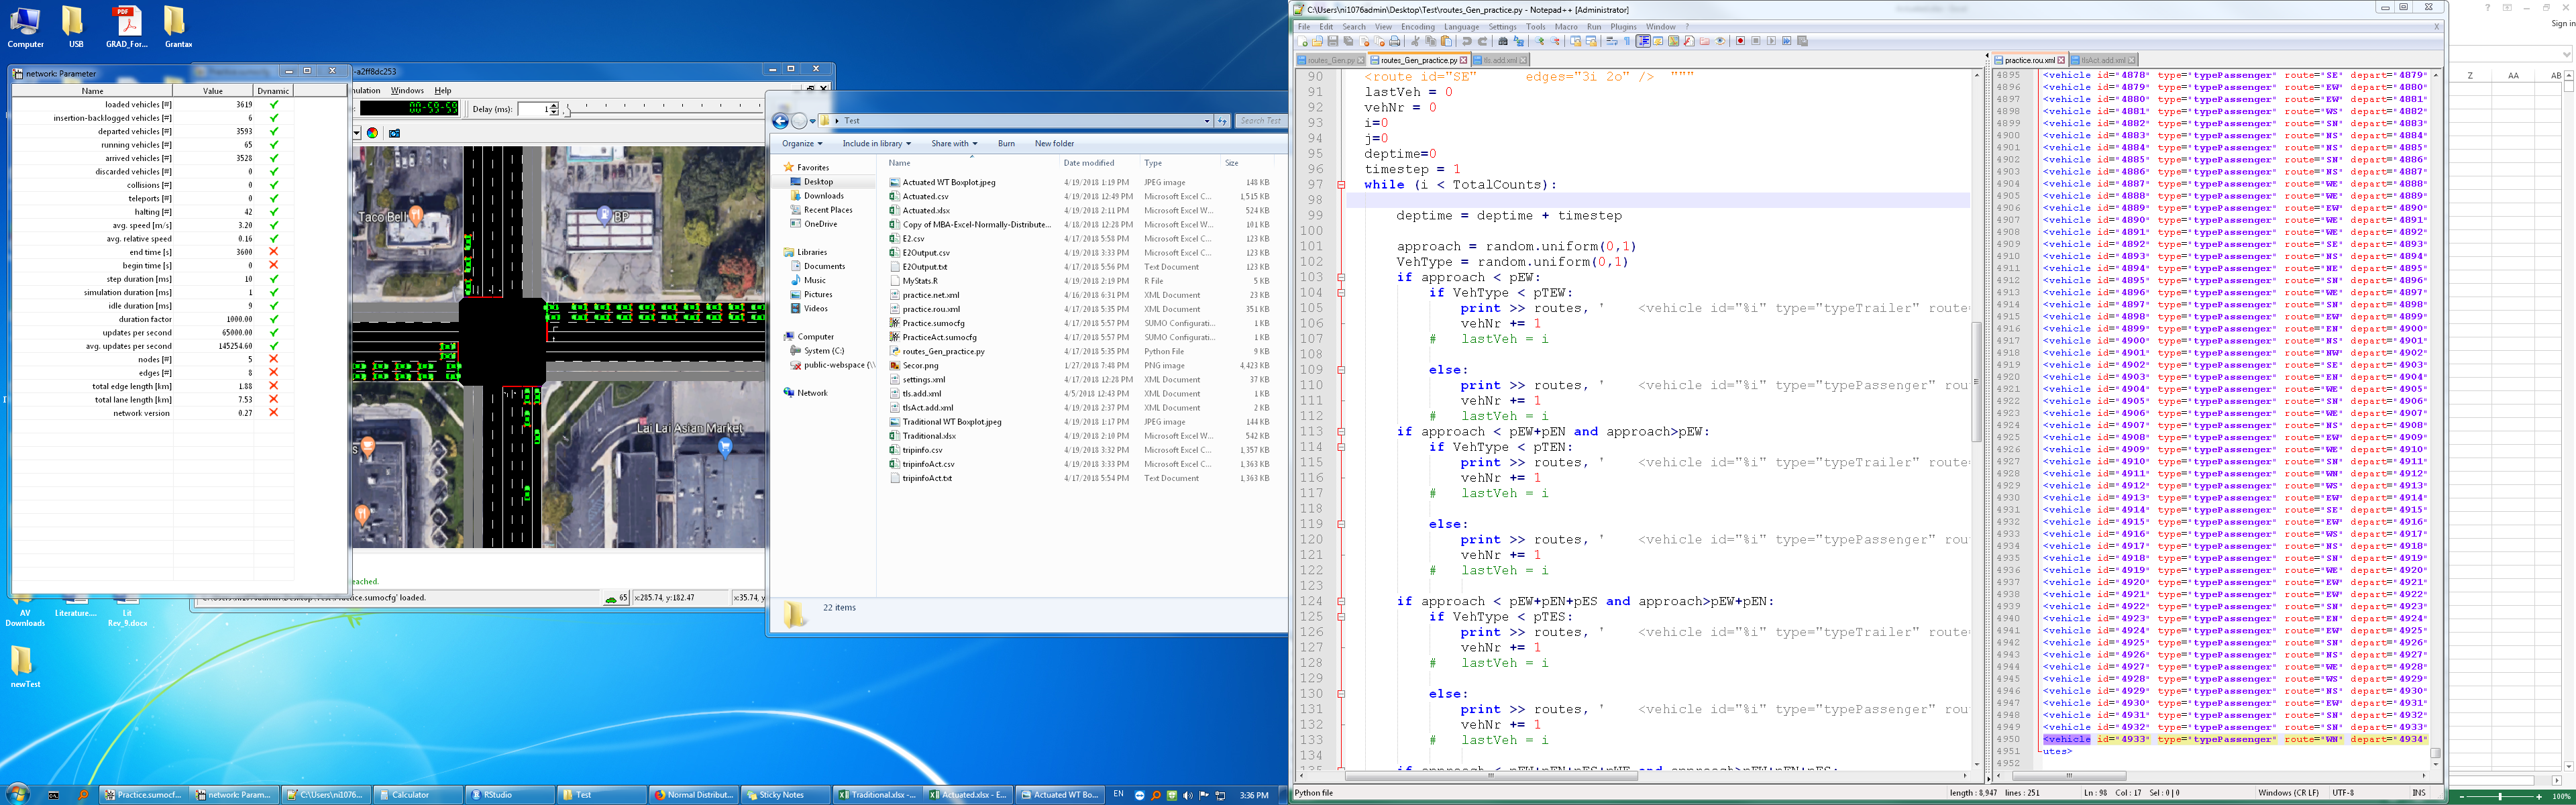This screenshot has height=805, width=2576.
Task: Open Organize dropdown in Explorer
Action: (x=802, y=143)
